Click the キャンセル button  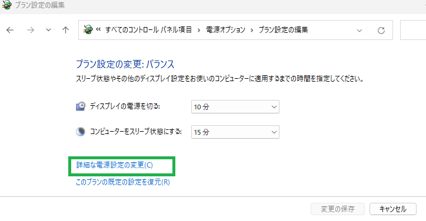[x=393, y=209]
